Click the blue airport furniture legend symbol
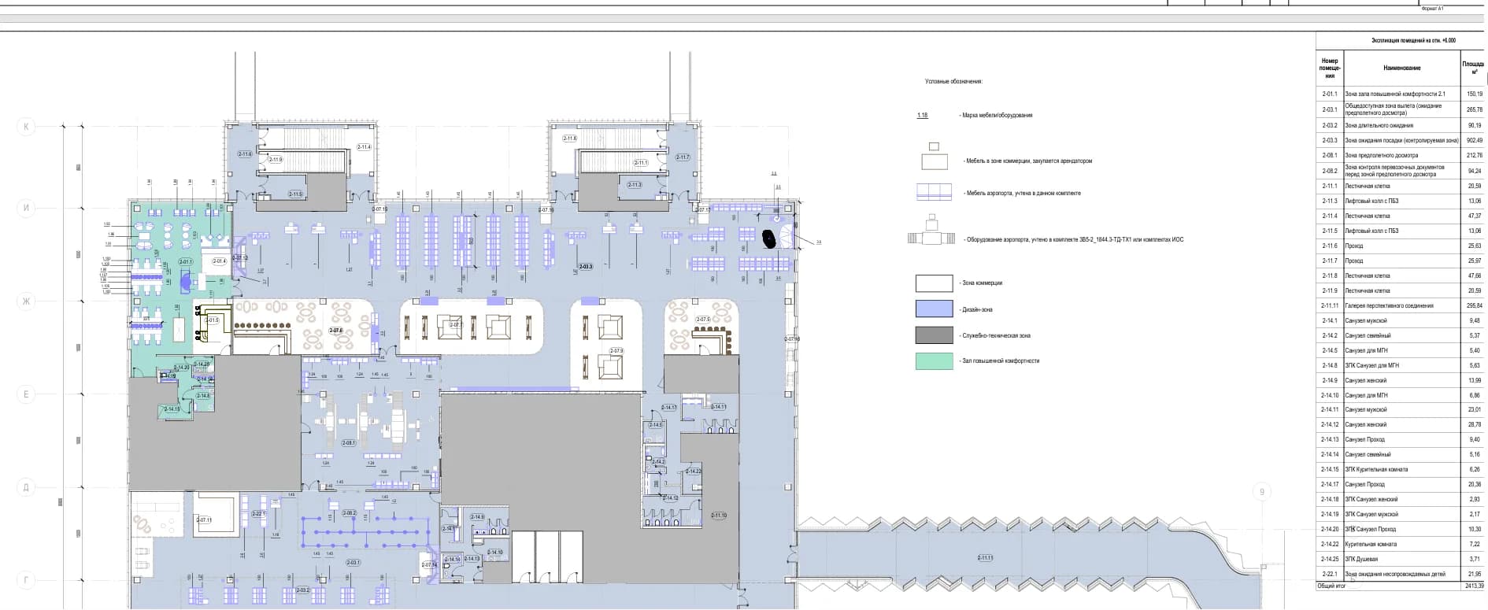Image resolution: width=1488 pixels, height=610 pixels. [x=934, y=192]
